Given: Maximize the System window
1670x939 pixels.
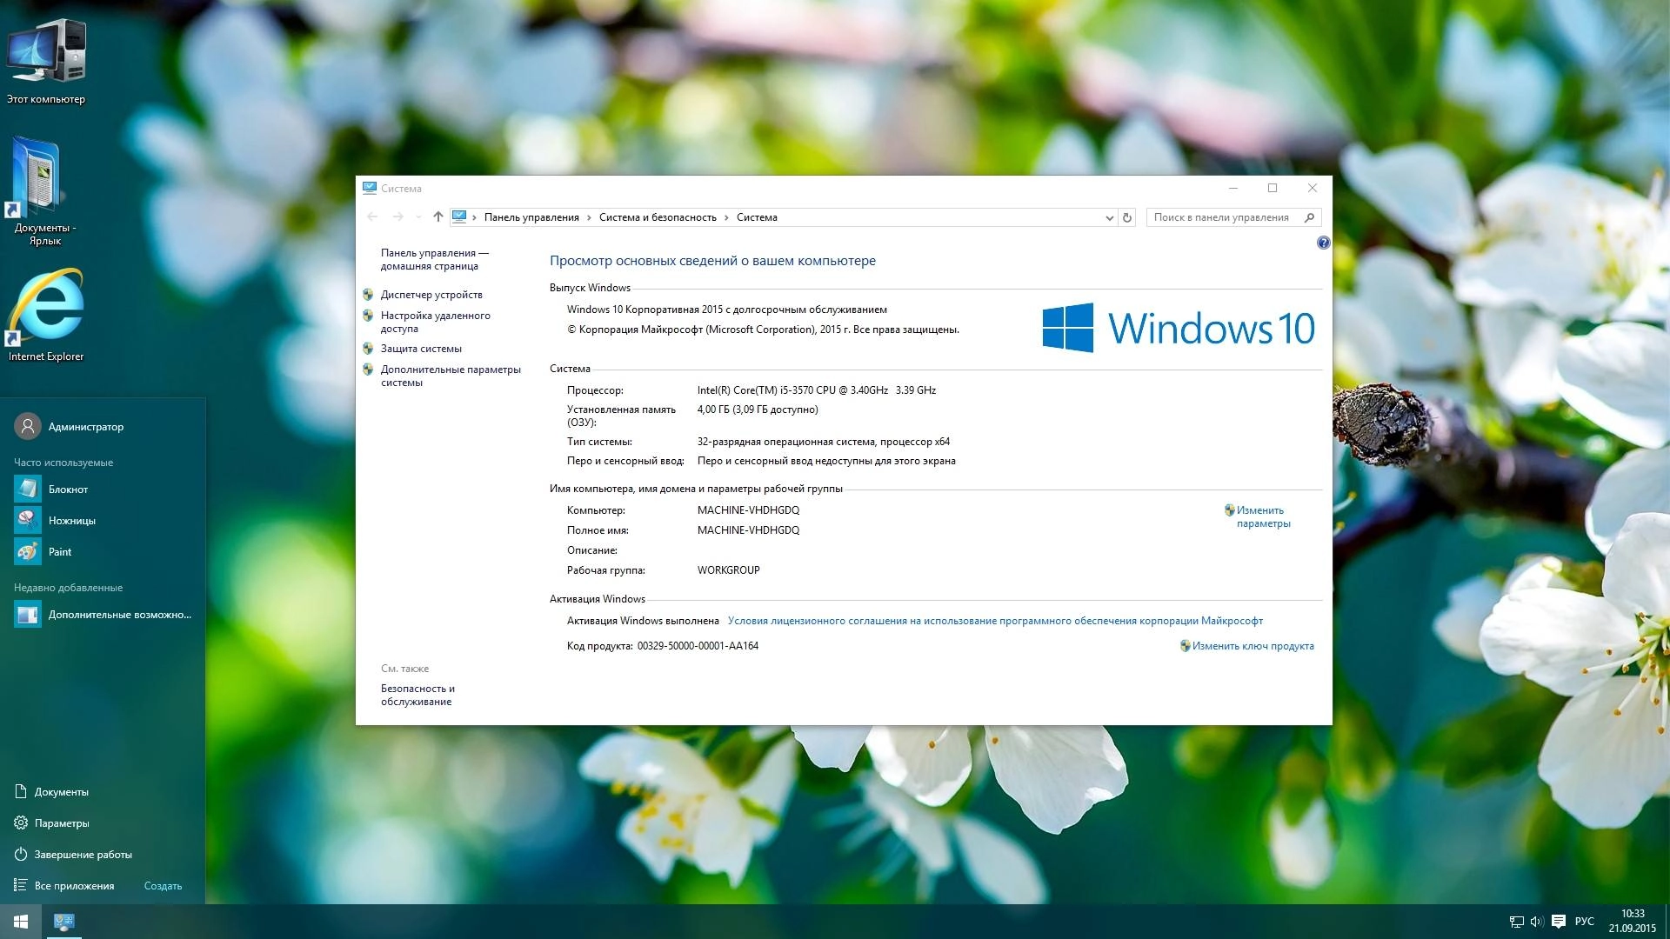Looking at the screenshot, I should click(x=1273, y=188).
